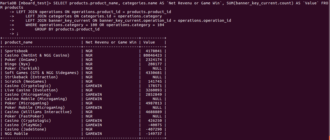
Task: Click the LEFT JOIN banner_key_current ON query line
Action: click(128, 21)
